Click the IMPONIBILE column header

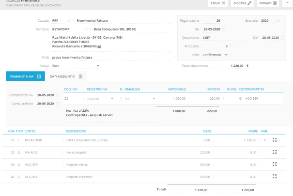[177, 89]
